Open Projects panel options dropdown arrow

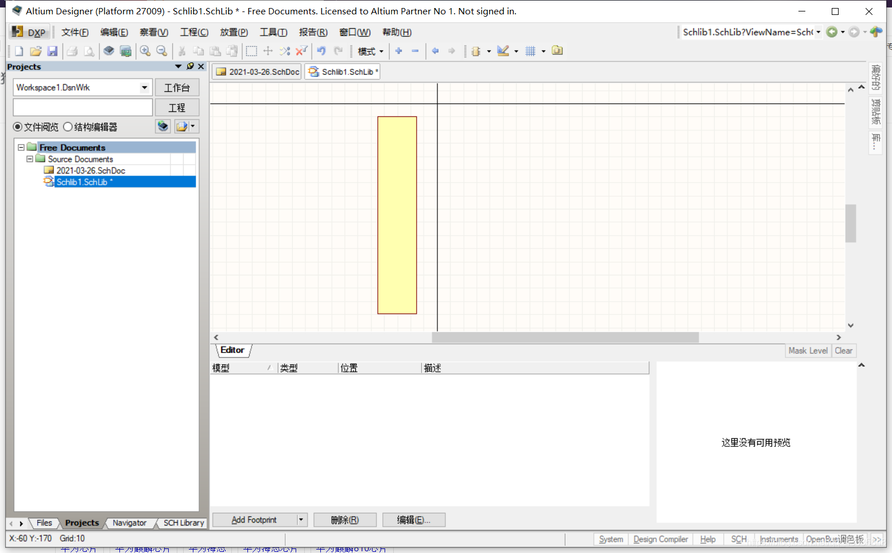point(179,67)
